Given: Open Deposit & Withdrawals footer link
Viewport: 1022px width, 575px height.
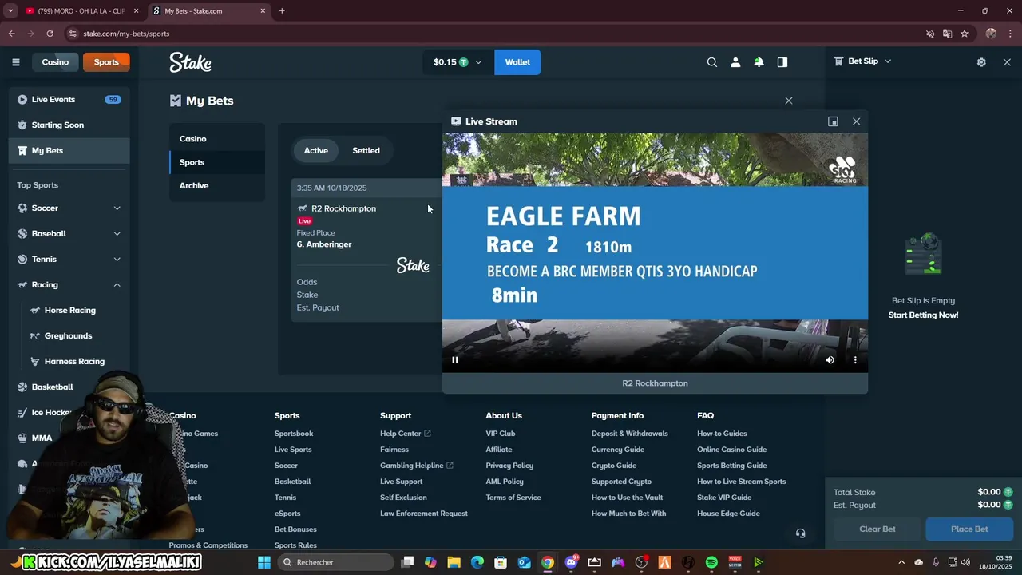Looking at the screenshot, I should (629, 434).
